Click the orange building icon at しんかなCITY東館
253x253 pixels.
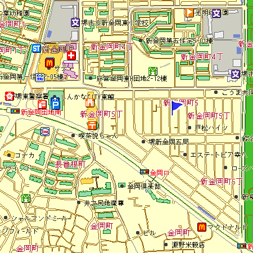[x=90, y=103]
